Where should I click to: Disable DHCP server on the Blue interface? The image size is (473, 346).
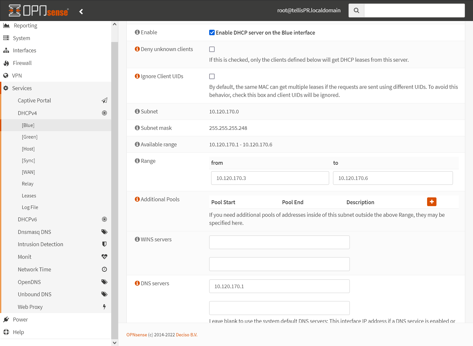(x=212, y=33)
